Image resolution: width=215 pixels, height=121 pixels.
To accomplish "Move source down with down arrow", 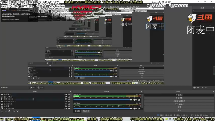I will (17, 111).
